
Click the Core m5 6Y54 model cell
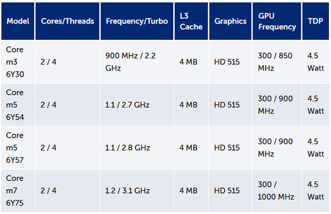(x=18, y=105)
